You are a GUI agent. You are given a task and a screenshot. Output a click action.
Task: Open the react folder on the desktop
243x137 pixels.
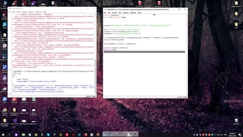(236, 25)
